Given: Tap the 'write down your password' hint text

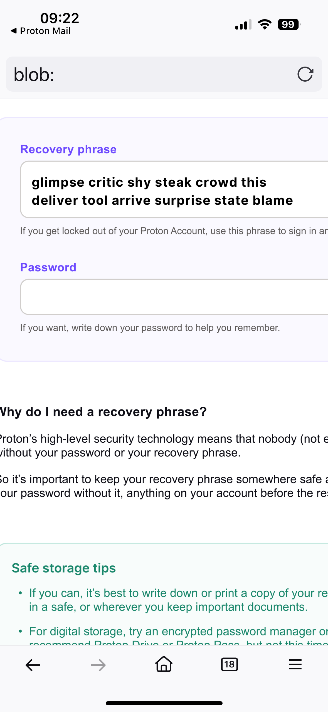Looking at the screenshot, I should pyautogui.click(x=150, y=328).
